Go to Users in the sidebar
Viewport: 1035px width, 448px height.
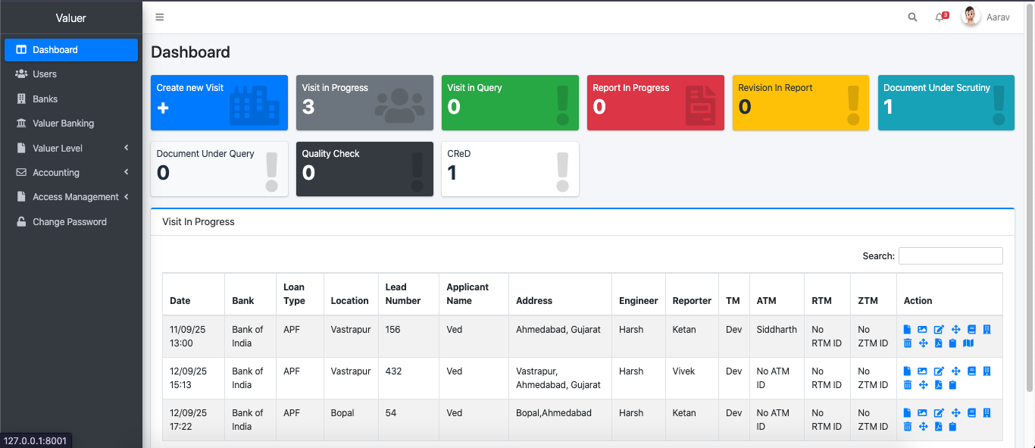45,74
